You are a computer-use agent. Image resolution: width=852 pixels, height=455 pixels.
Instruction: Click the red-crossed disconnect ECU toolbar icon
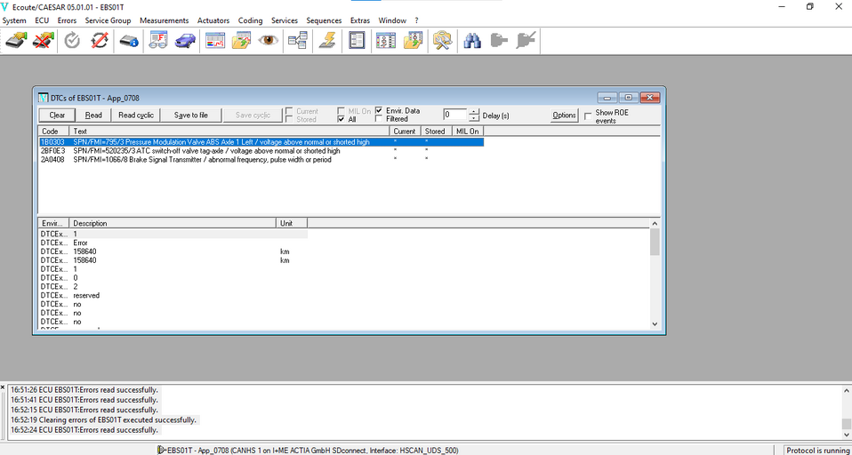click(x=44, y=41)
